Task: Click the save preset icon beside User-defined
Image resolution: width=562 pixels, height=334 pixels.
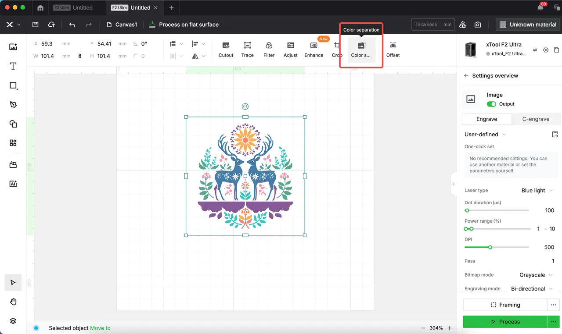Action: tap(555, 135)
